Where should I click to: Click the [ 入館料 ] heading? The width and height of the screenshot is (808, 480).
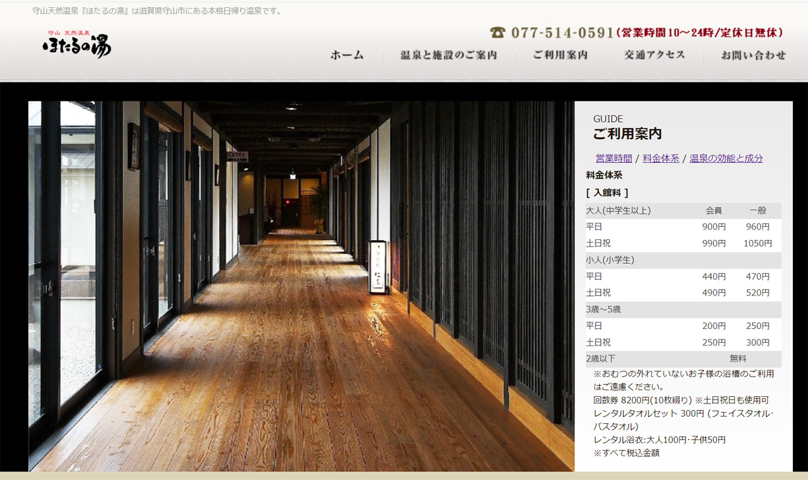pyautogui.click(x=607, y=193)
